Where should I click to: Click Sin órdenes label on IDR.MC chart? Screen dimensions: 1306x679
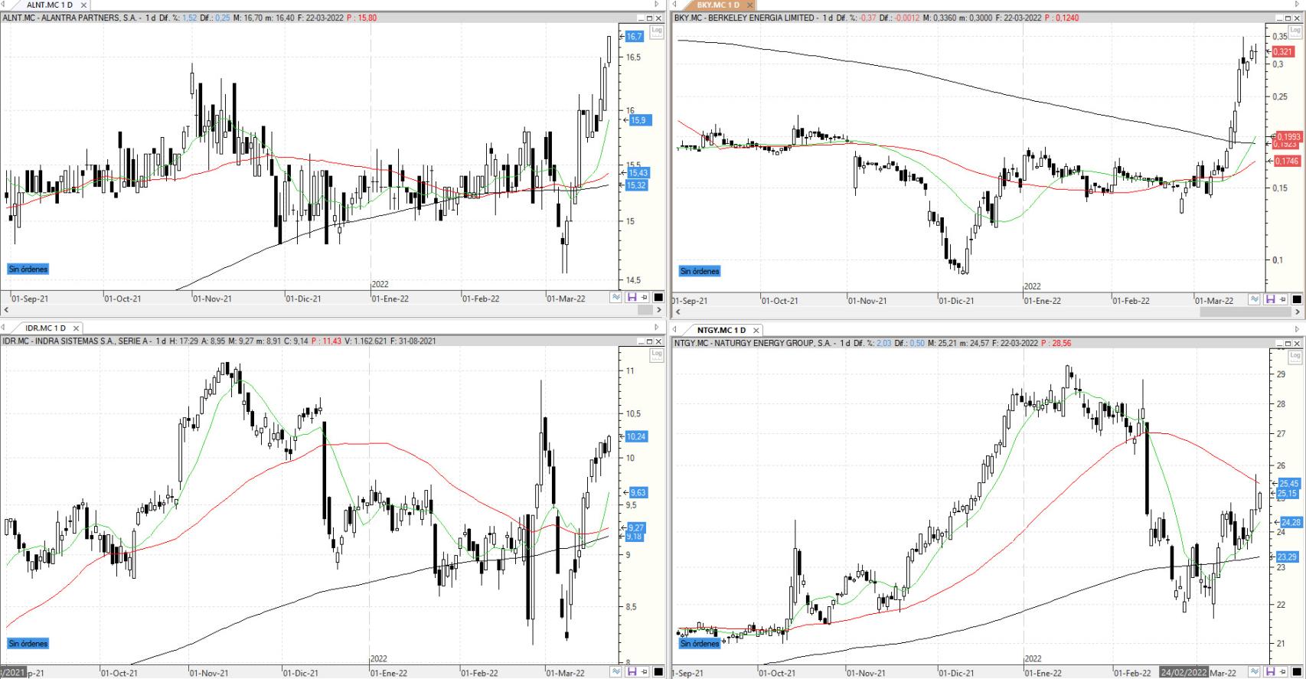(28, 644)
